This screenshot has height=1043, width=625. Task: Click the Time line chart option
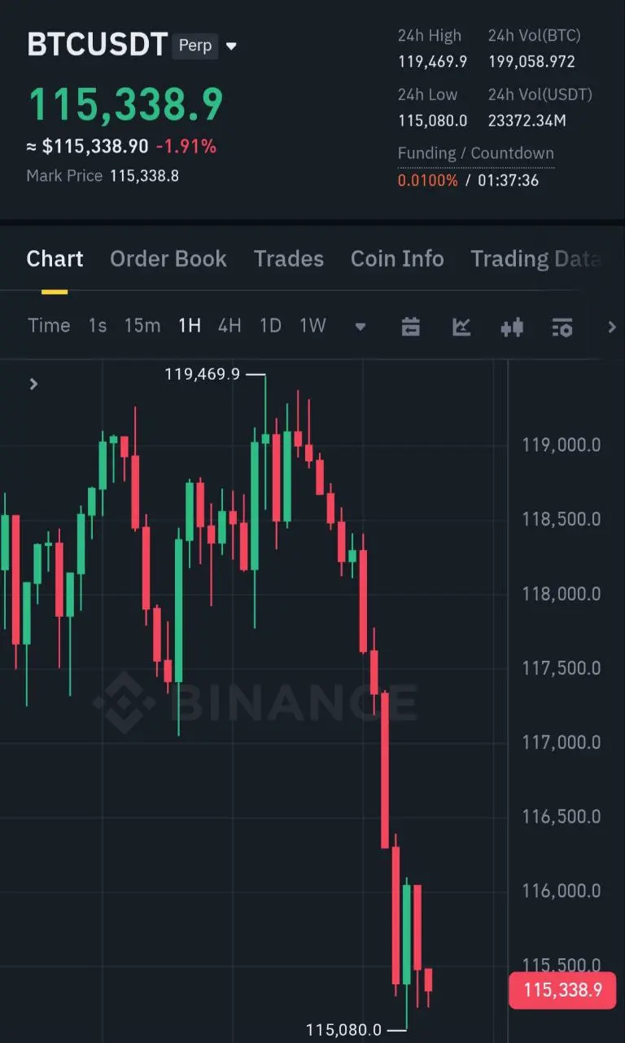pos(49,326)
